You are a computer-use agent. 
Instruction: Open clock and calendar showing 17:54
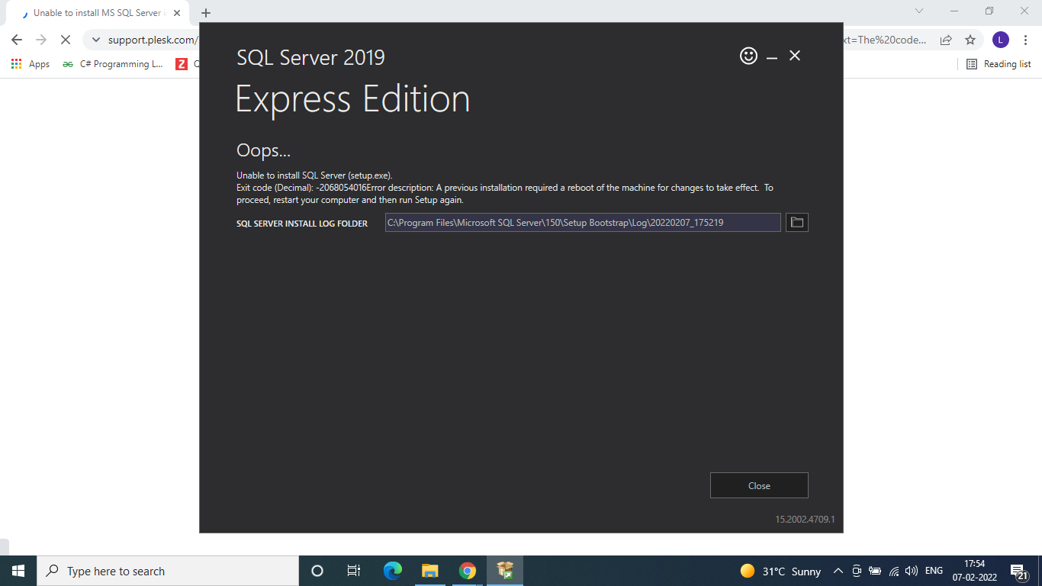tap(975, 571)
